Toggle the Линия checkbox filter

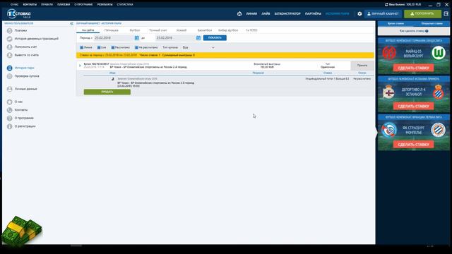pos(82,47)
